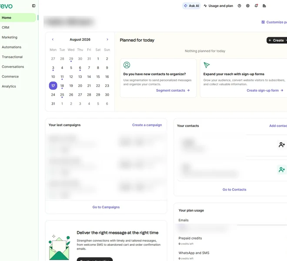287x261 pixels.
Task: Click 'Nothing planned for today' text
Action: coord(205,51)
